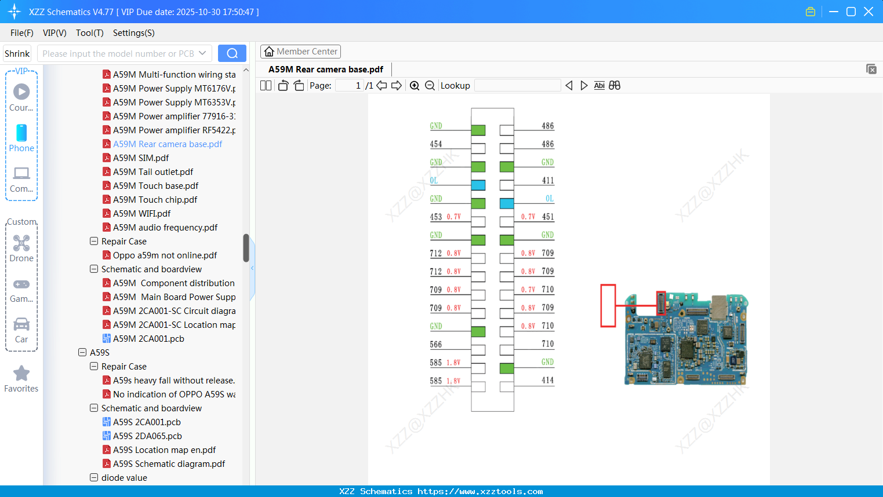Open the VIP(V) menu
The height and width of the screenshot is (497, 883).
click(x=54, y=33)
